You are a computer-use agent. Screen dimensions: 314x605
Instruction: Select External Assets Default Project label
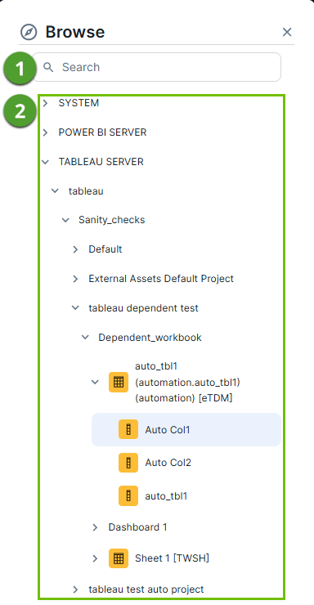(x=161, y=279)
